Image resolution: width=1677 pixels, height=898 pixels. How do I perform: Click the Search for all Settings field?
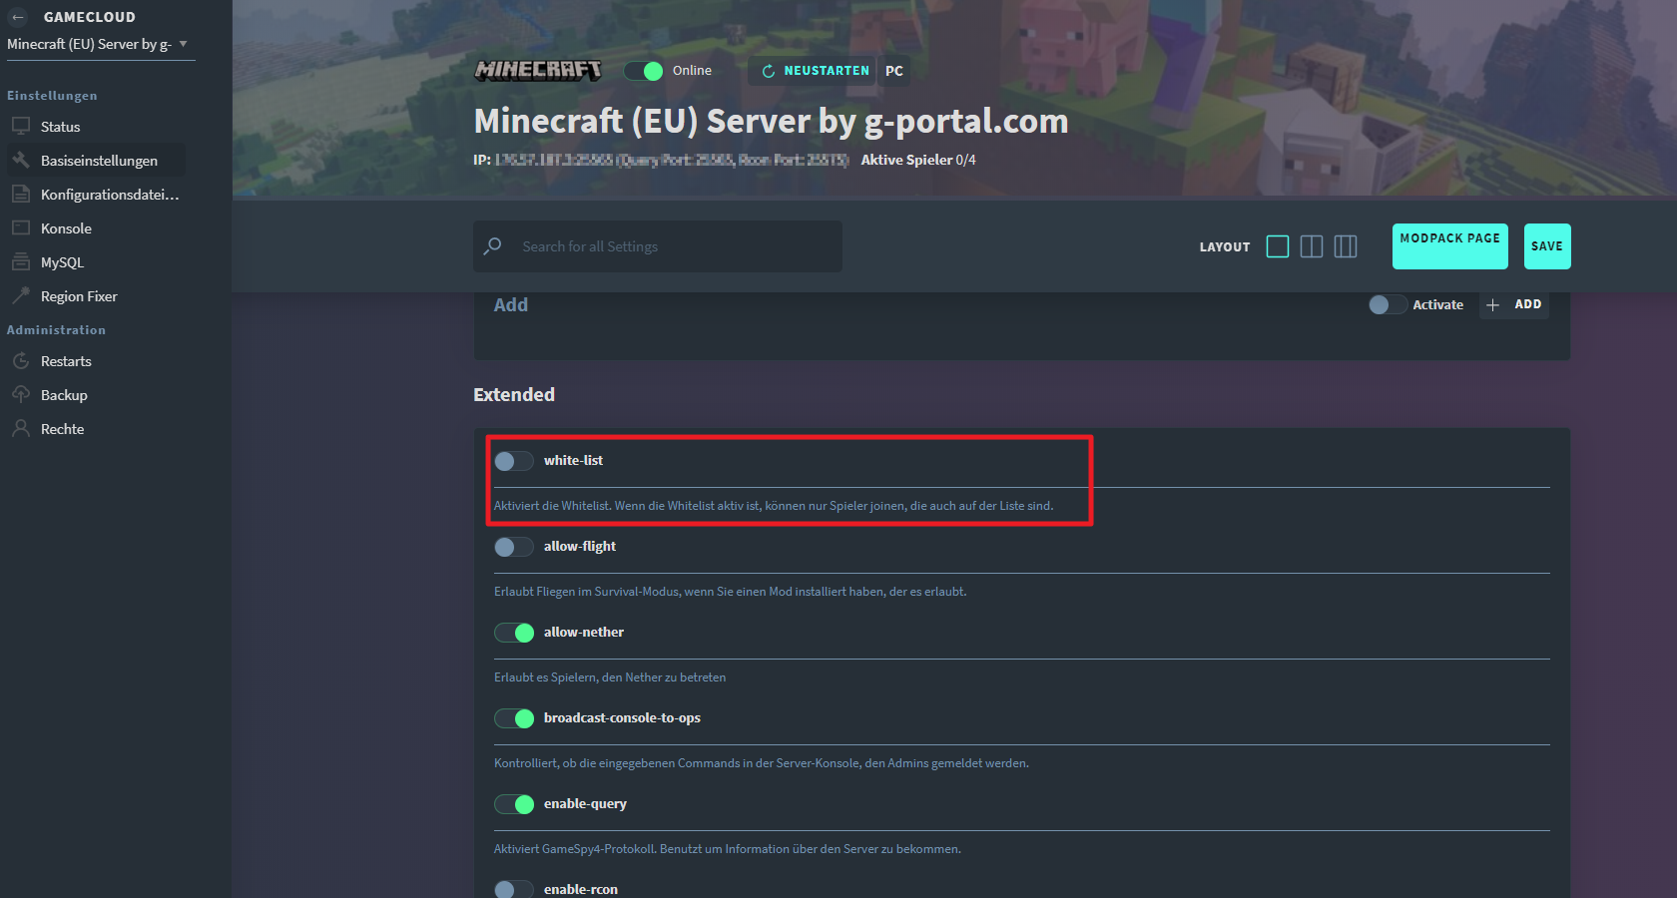pyautogui.click(x=657, y=246)
